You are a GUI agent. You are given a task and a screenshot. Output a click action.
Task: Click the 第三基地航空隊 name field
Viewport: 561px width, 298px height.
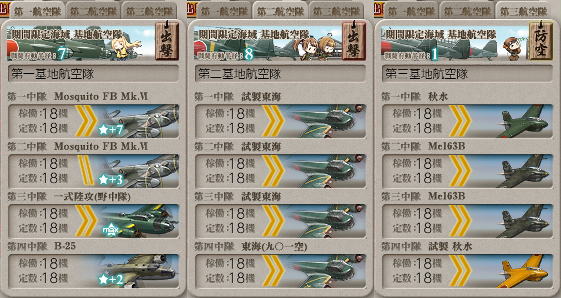point(467,74)
